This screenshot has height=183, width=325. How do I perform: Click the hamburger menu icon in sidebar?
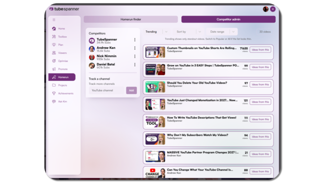click(54, 20)
